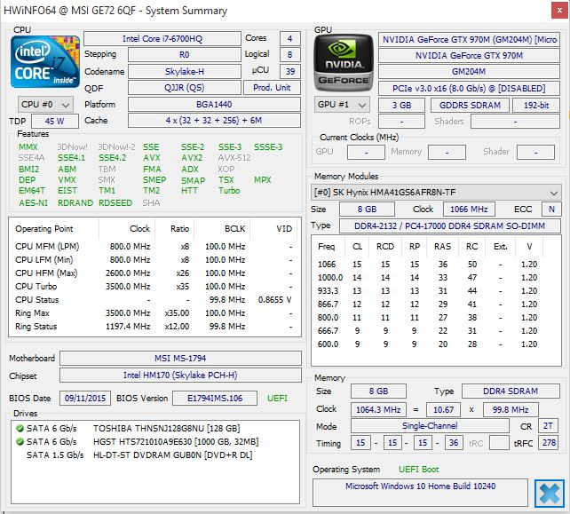Click the CPU HFM (Max) row
This screenshot has width=570, height=514.
click(x=154, y=273)
